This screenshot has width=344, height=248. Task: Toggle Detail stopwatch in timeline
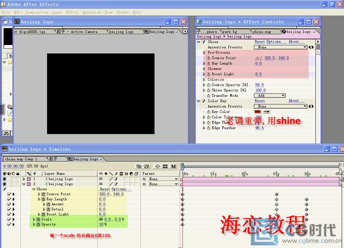point(48,209)
